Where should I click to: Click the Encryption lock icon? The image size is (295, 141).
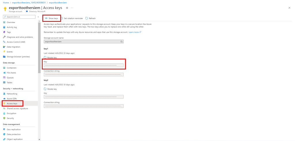click(x=4, y=113)
